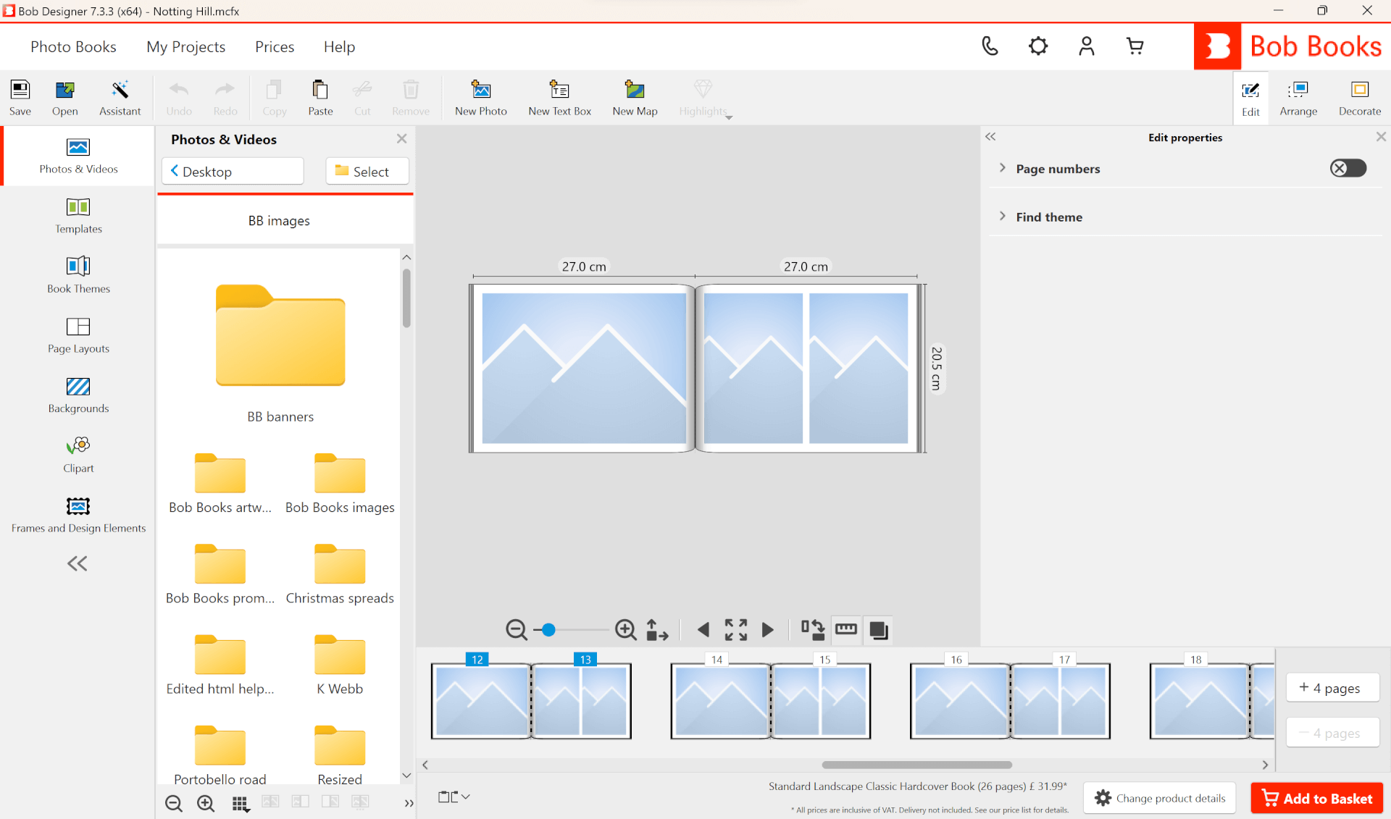Open the page view dropdown at bottom
The width and height of the screenshot is (1391, 819).
click(x=454, y=797)
